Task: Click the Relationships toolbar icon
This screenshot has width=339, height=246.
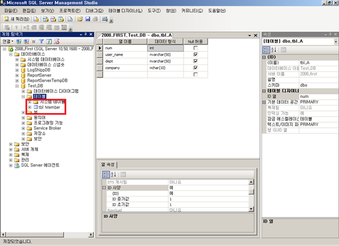Action: tap(26, 28)
